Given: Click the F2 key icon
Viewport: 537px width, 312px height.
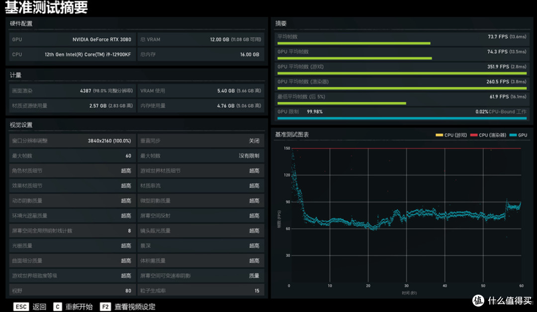Looking at the screenshot, I should (105, 307).
